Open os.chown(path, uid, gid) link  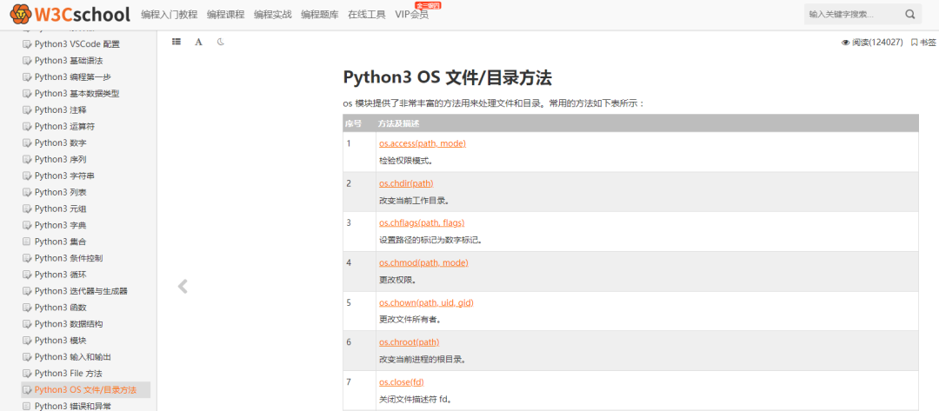(x=426, y=302)
